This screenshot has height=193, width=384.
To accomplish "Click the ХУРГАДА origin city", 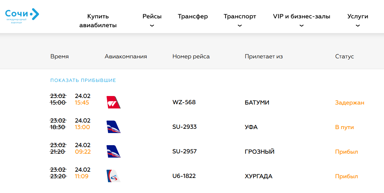I will coord(258,176).
